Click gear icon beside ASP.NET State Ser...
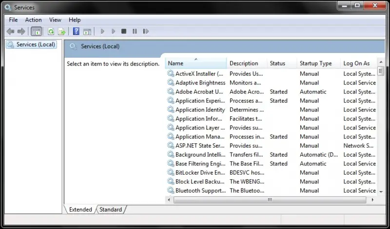The image size is (390, 229). [x=171, y=145]
